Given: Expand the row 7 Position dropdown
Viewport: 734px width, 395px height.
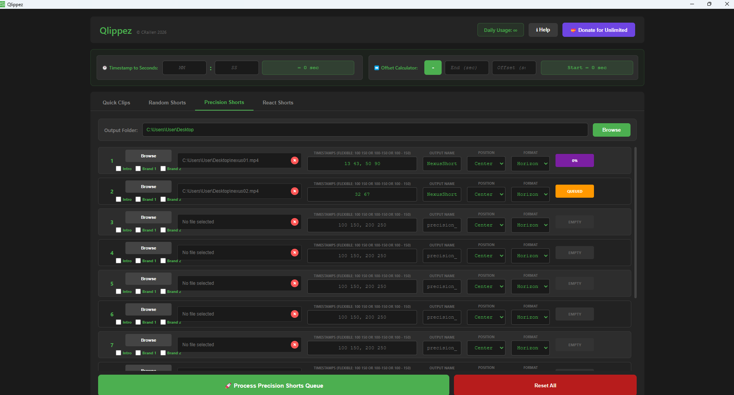Looking at the screenshot, I should coord(486,348).
